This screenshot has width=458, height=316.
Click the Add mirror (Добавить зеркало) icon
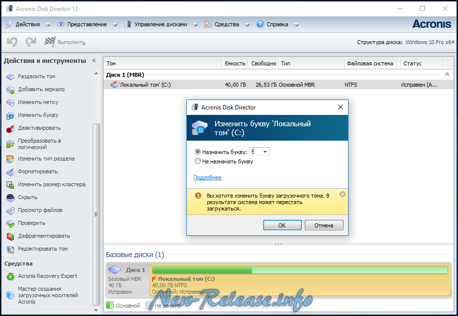[10, 90]
